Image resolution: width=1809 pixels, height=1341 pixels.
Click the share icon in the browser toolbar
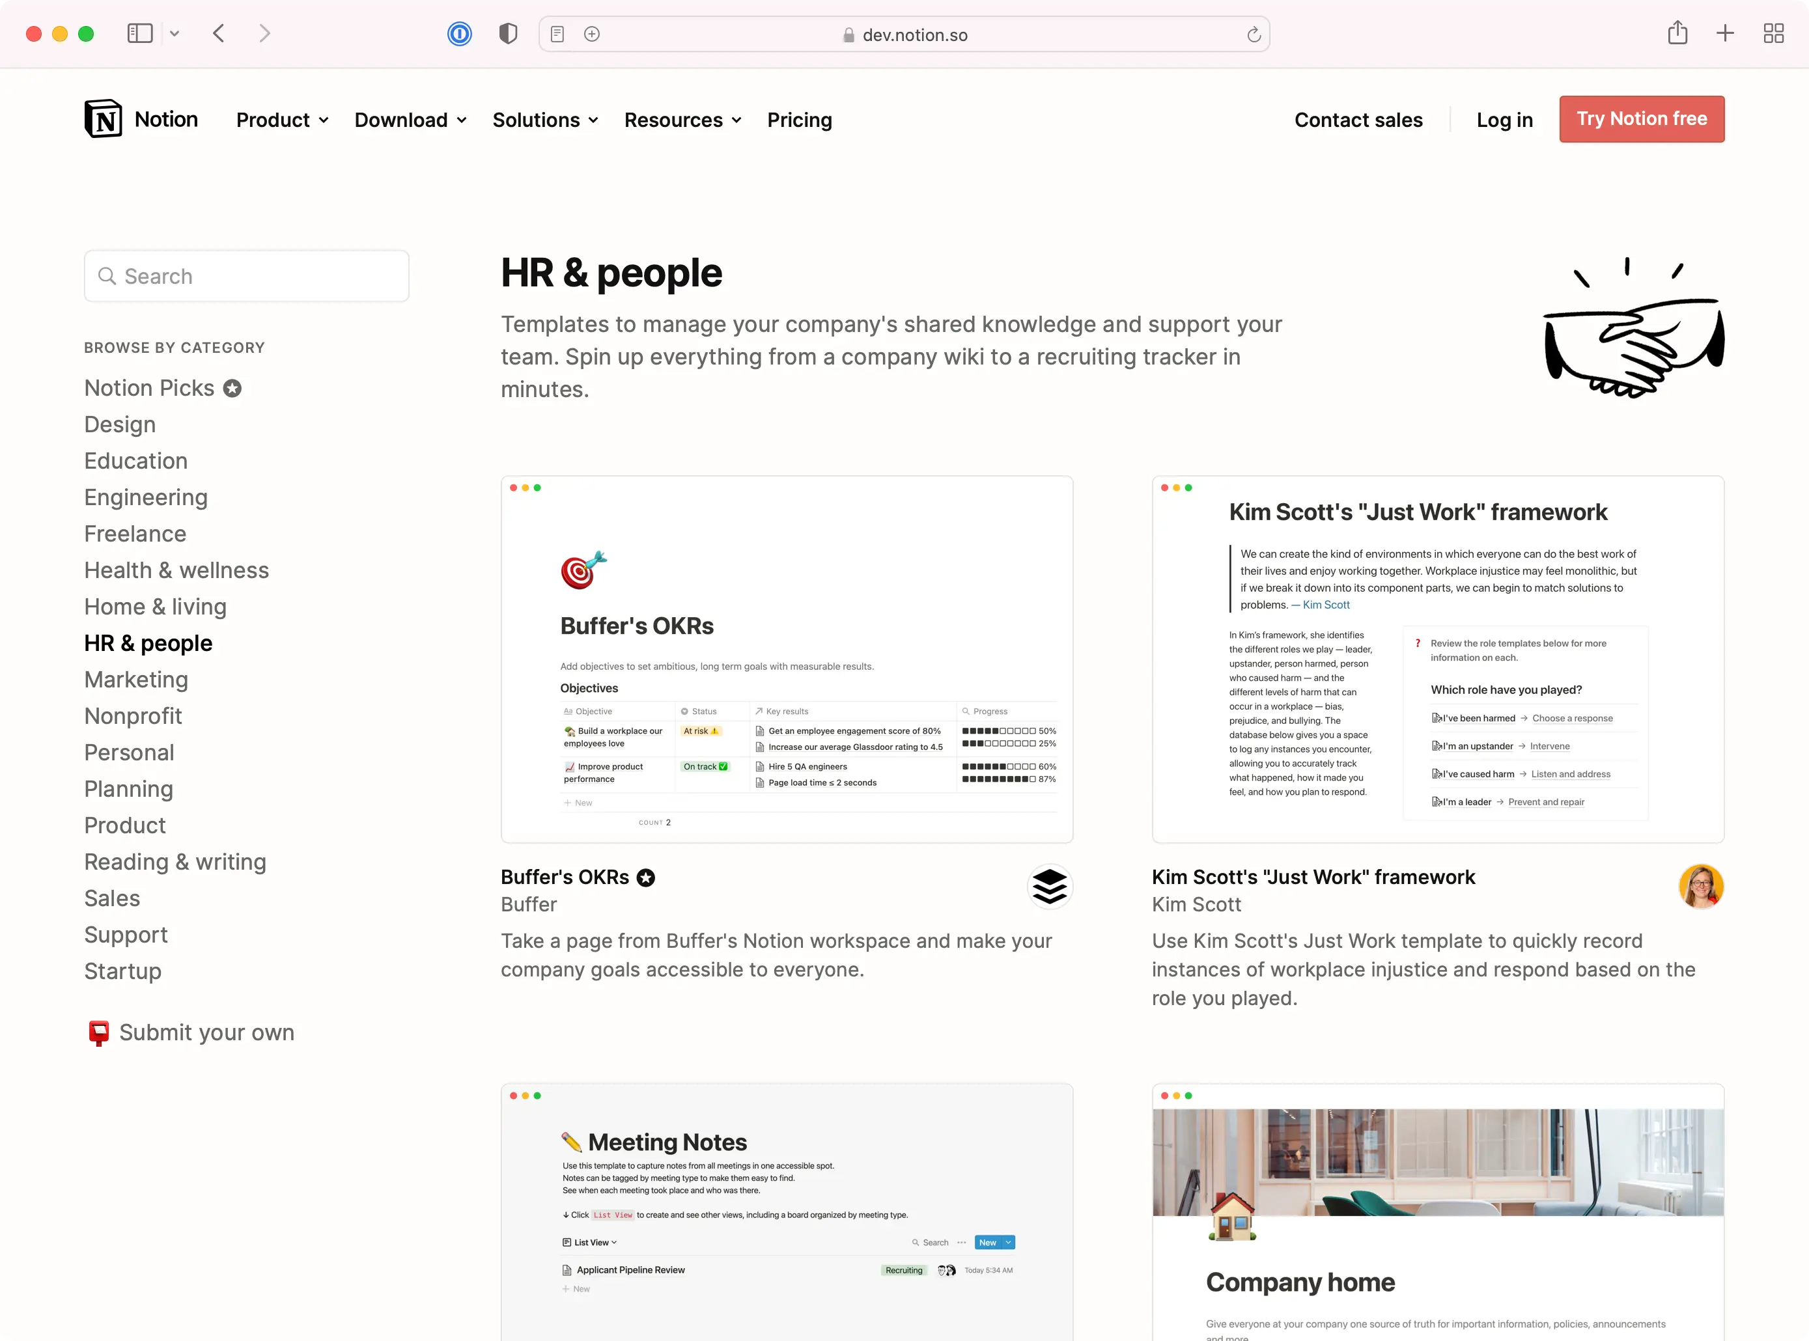[1677, 33]
